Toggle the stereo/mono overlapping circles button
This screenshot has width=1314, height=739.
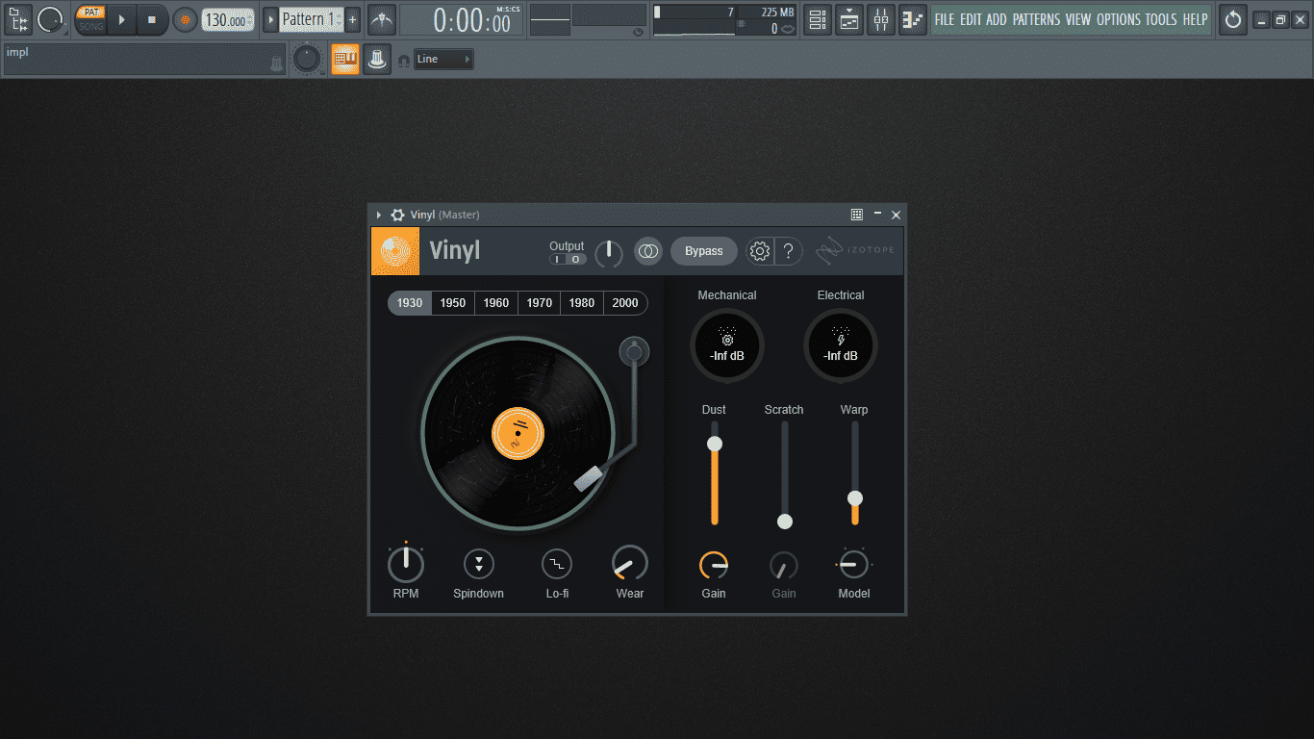[648, 251]
